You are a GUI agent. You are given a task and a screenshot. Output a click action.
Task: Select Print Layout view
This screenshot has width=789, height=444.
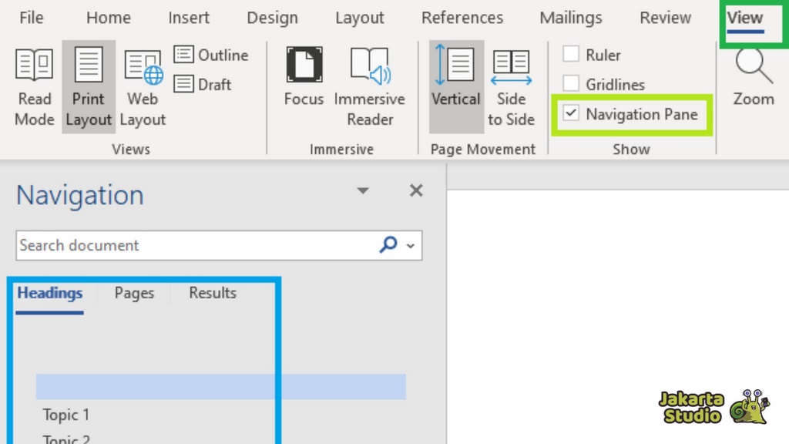[89, 86]
